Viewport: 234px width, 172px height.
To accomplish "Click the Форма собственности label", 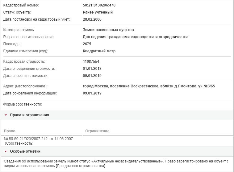I will click(x=23, y=104).
